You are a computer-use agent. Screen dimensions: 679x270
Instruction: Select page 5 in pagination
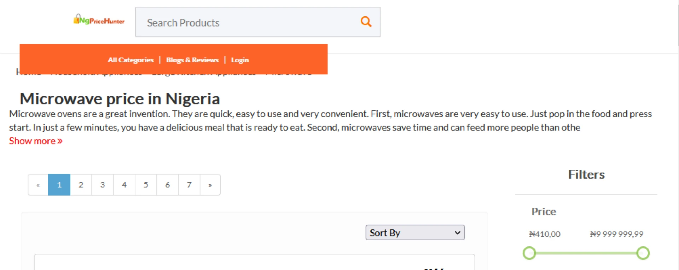[x=146, y=185]
